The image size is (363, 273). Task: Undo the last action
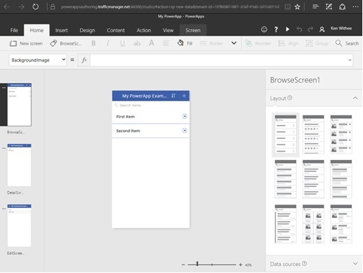coord(300,29)
